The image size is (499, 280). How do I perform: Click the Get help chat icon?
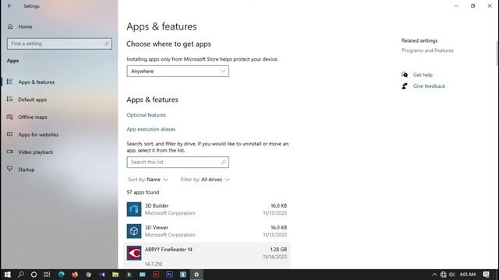pyautogui.click(x=405, y=75)
